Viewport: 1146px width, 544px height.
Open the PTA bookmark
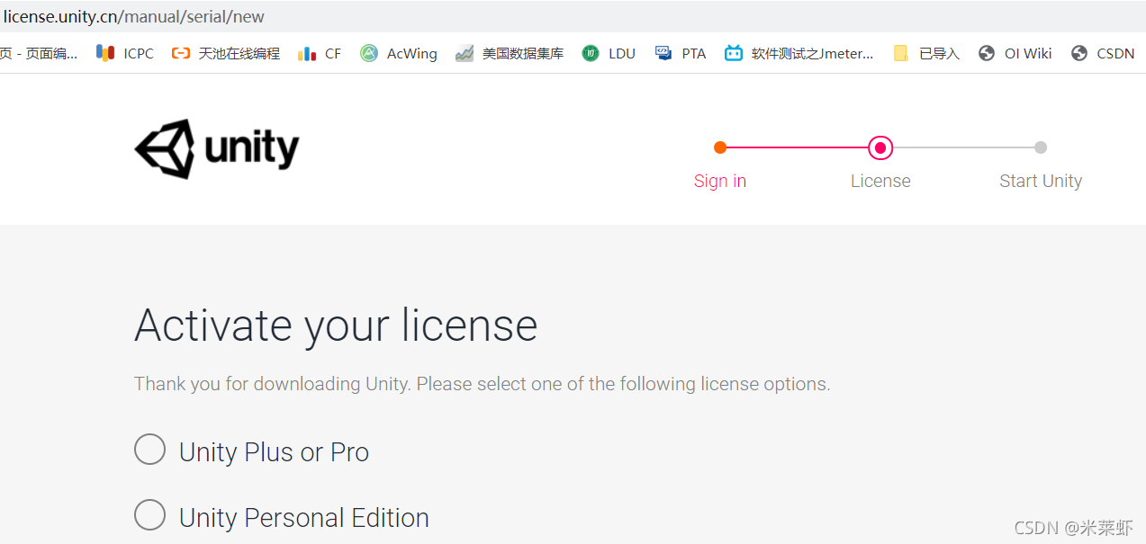(681, 53)
